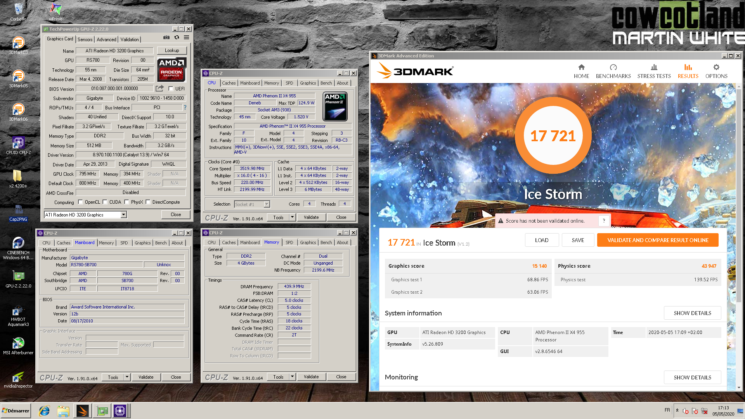Screen dimensions: 745x419
Task: Toggle the UEFI checkbox in GPU-Z
Action: tap(171, 89)
